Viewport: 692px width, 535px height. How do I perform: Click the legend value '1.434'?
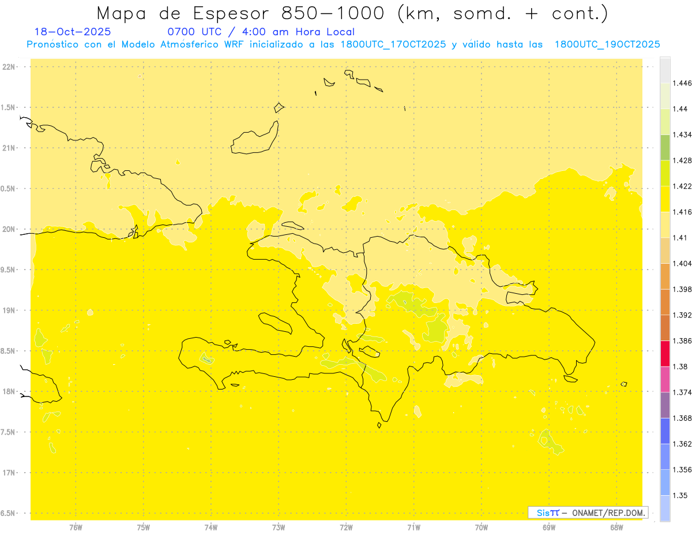click(x=682, y=134)
